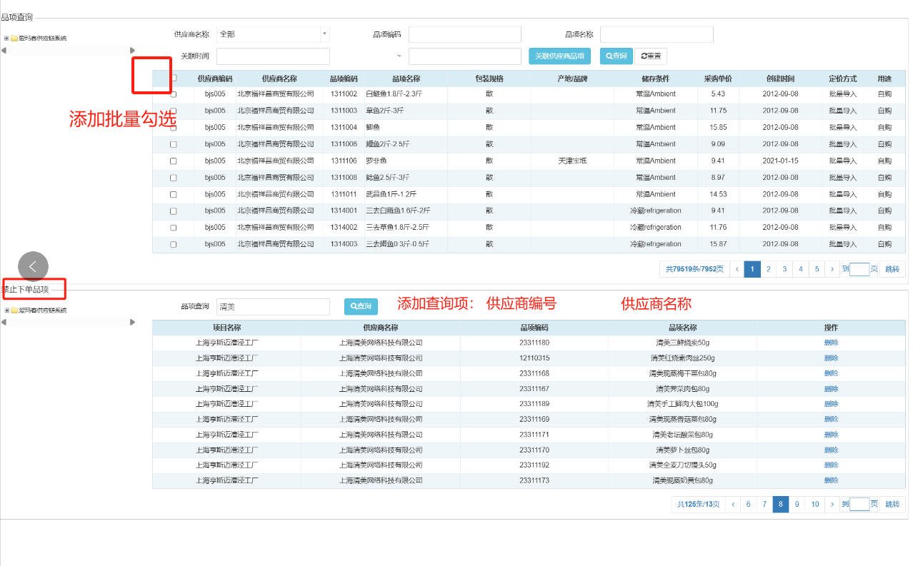Tick checkbox for item 1311003 草鱼
The image size is (913, 566).
(x=173, y=111)
